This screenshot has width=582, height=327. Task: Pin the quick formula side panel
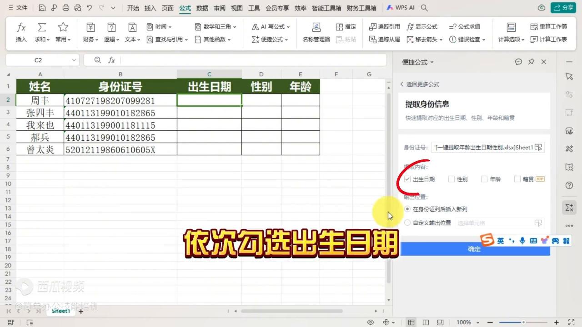click(531, 62)
